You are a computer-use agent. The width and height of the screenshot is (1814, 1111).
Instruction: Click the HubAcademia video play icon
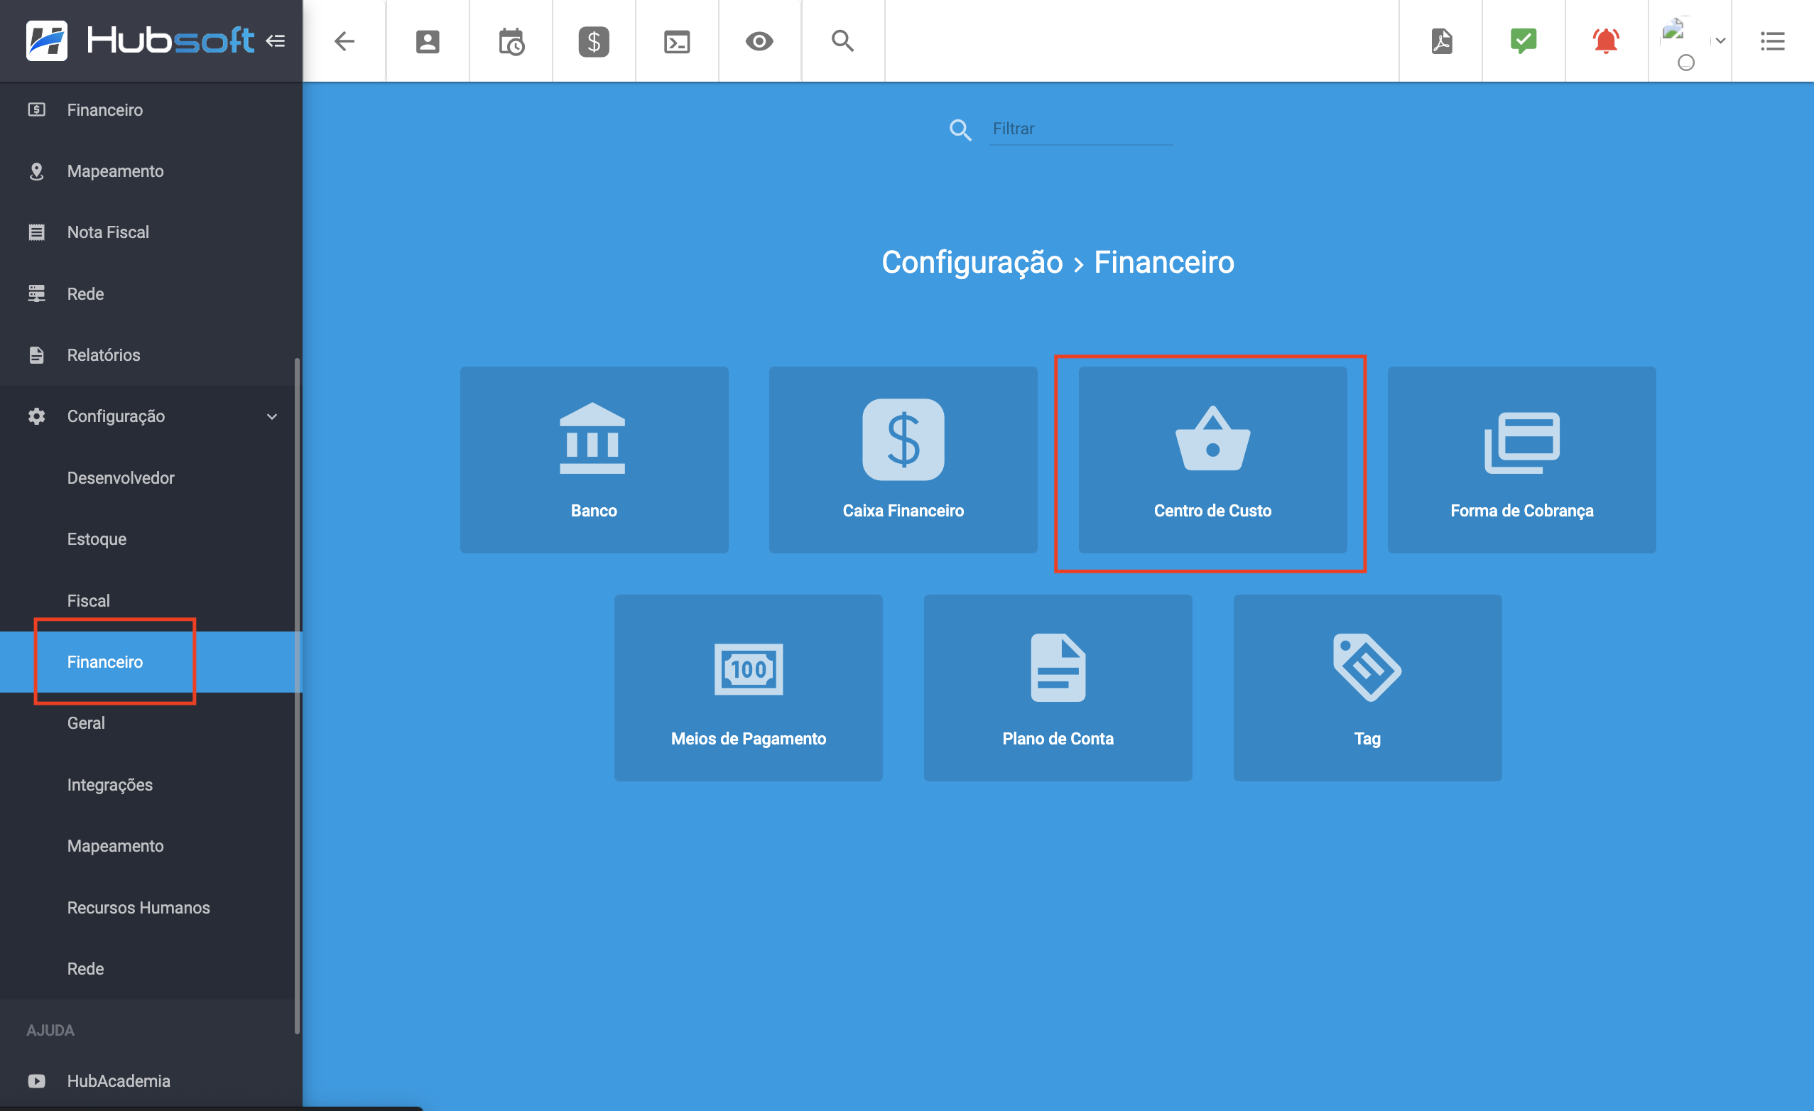point(36,1081)
